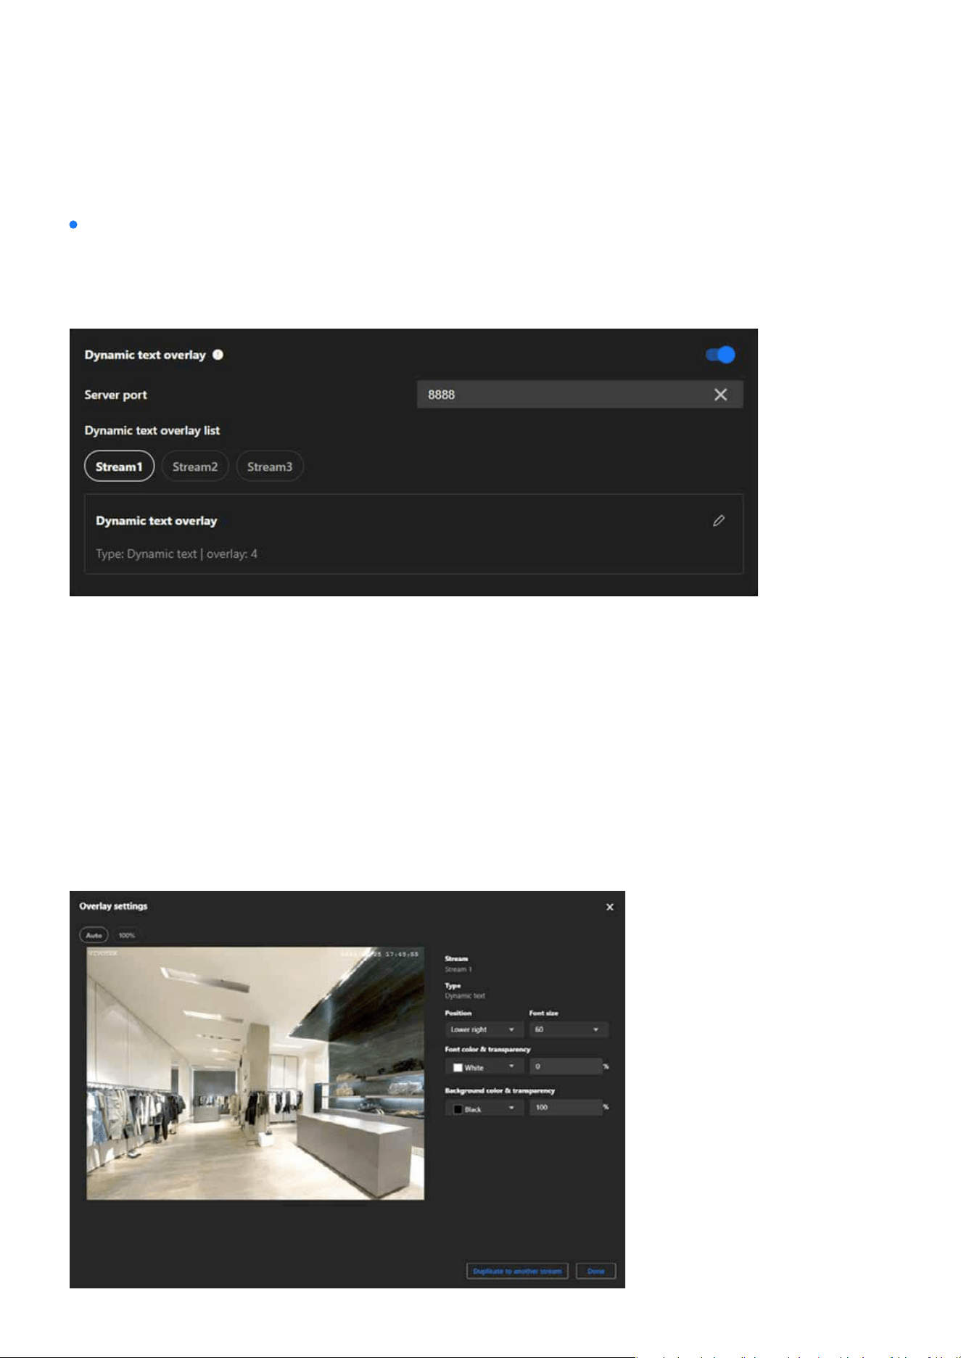Select the Auto zoom option
Image resolution: width=961 pixels, height=1358 pixels.
coord(94,936)
